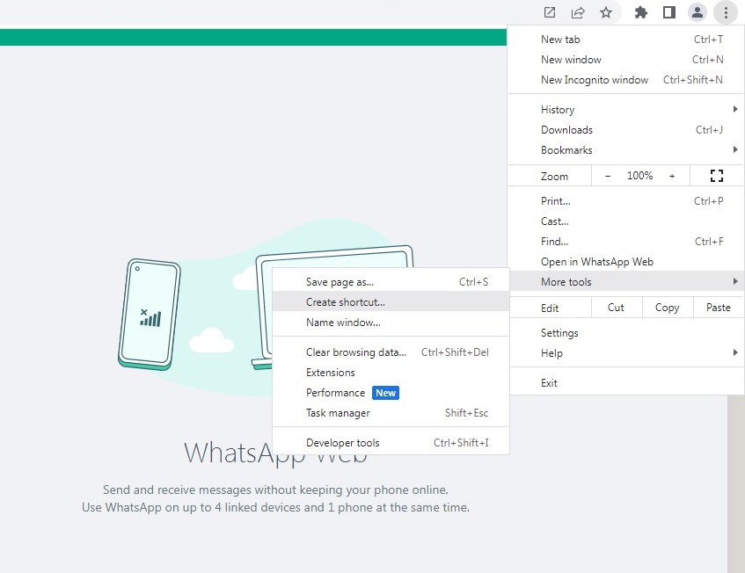The height and width of the screenshot is (573, 745).
Task: Open Developer tools
Action: coord(391,442)
